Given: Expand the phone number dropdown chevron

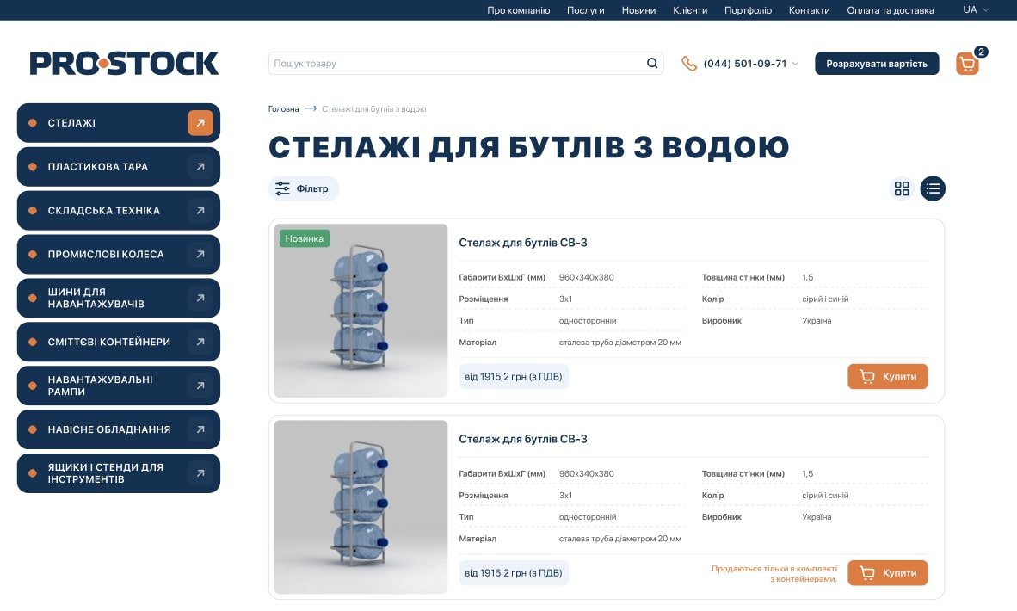Looking at the screenshot, I should pyautogui.click(x=795, y=64).
